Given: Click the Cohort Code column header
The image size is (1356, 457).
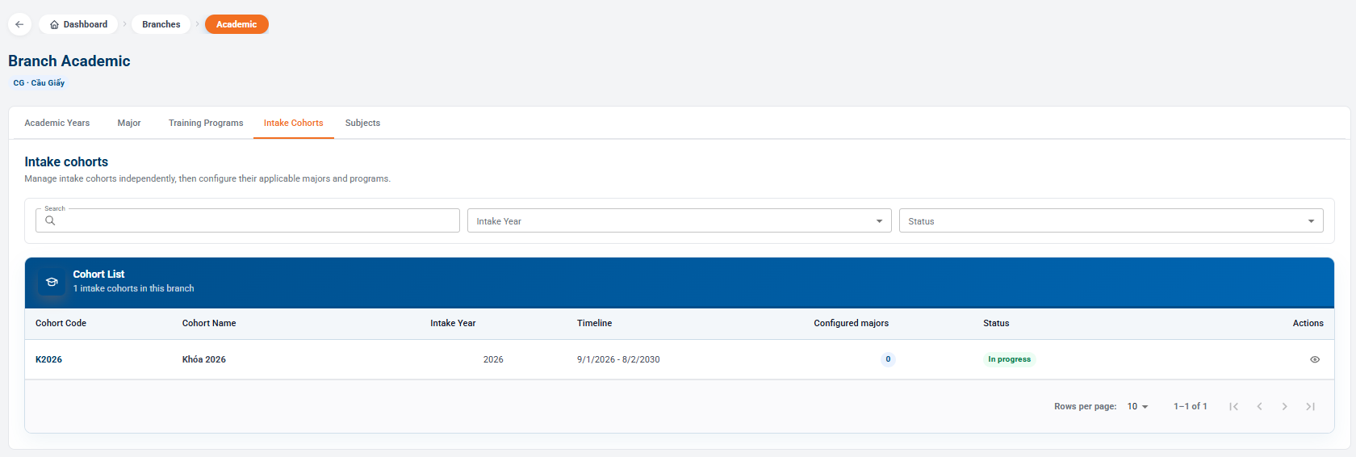Looking at the screenshot, I should point(61,323).
